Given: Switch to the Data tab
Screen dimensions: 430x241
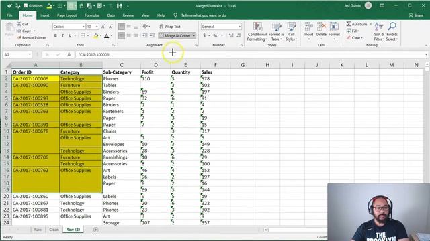Looking at the screenshot, I should click(x=111, y=15).
